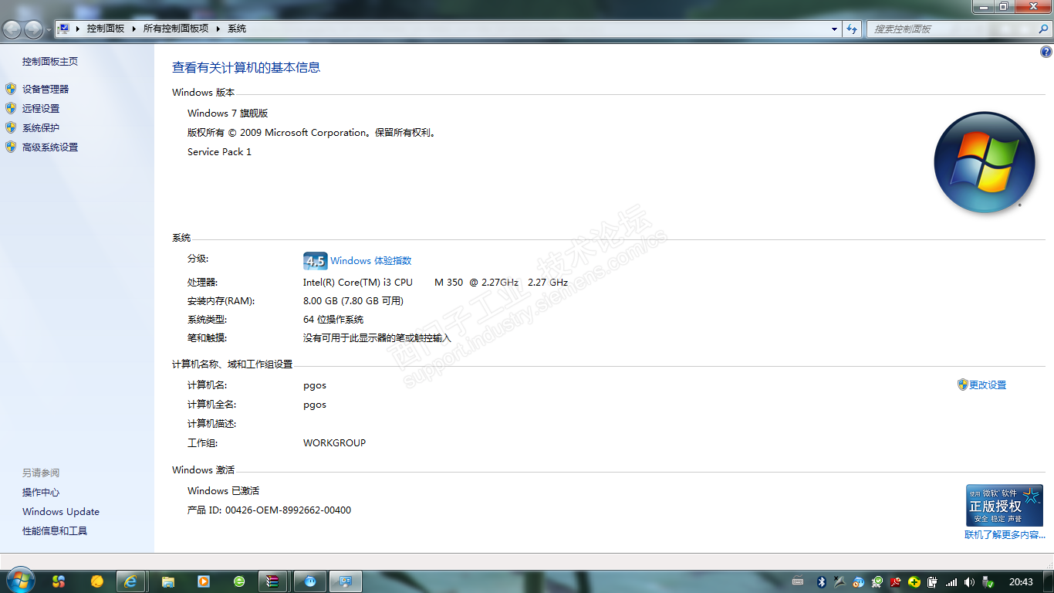Screen dimensions: 1054x593
Task: Expand the arrow after 控制面板 in breadcrumb
Action: (134, 29)
